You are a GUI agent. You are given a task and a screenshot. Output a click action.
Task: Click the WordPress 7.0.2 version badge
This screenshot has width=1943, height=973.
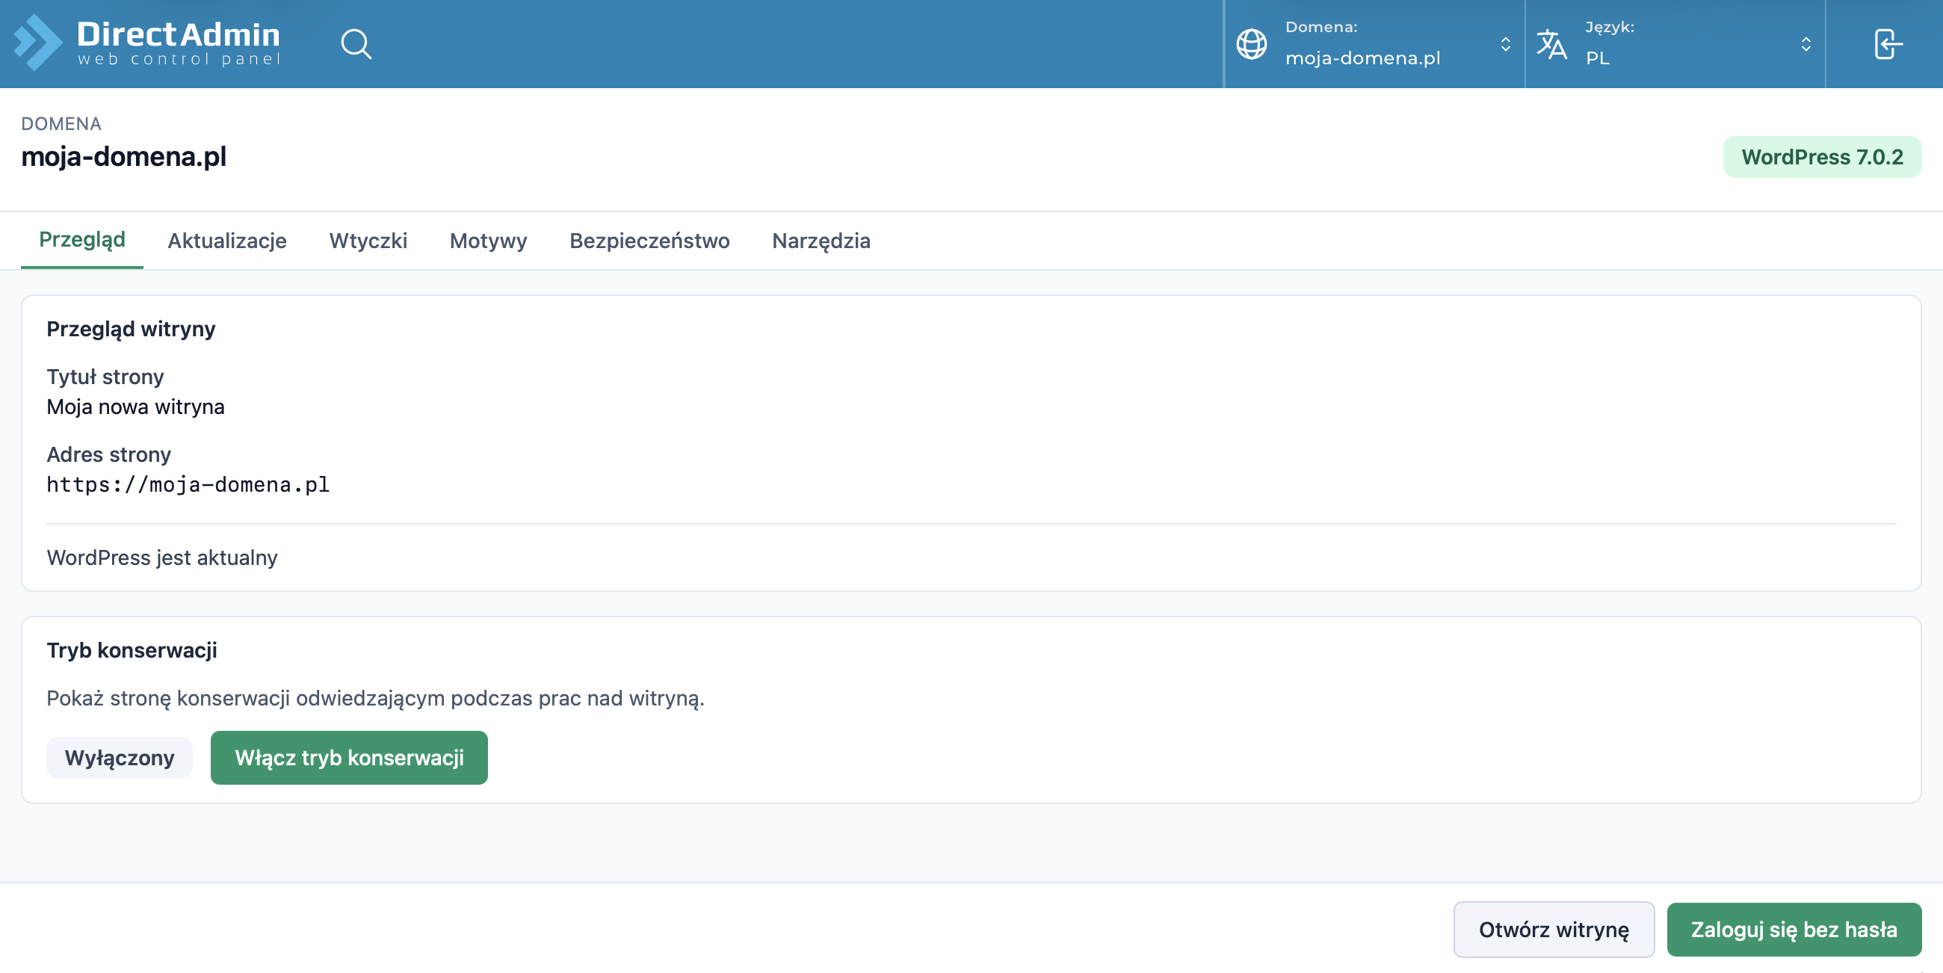pyautogui.click(x=1822, y=157)
